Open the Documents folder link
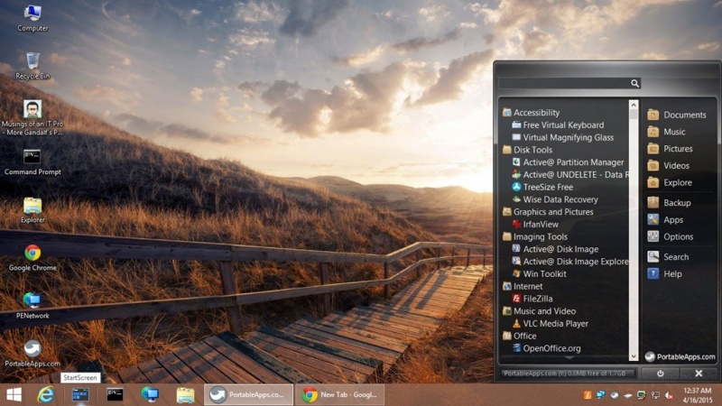This screenshot has height=406, width=722. pyautogui.click(x=684, y=115)
